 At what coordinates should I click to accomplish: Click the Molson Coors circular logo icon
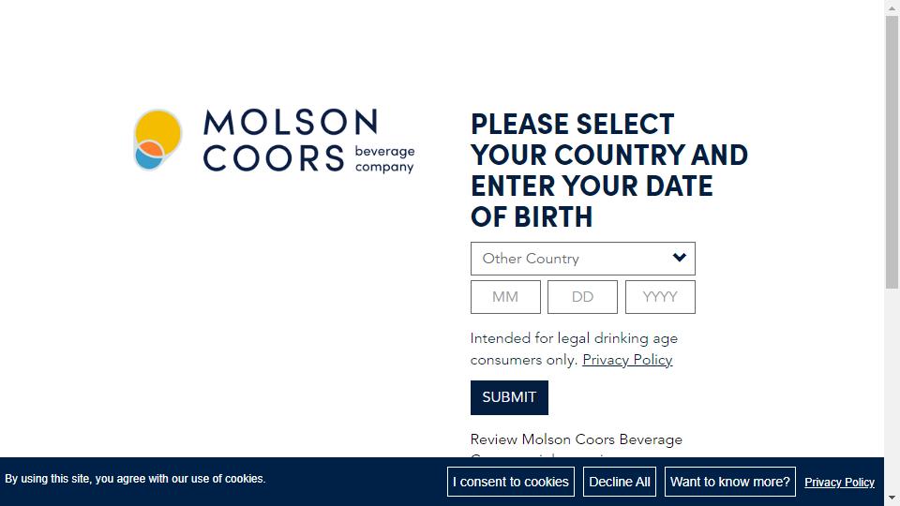[x=157, y=140]
